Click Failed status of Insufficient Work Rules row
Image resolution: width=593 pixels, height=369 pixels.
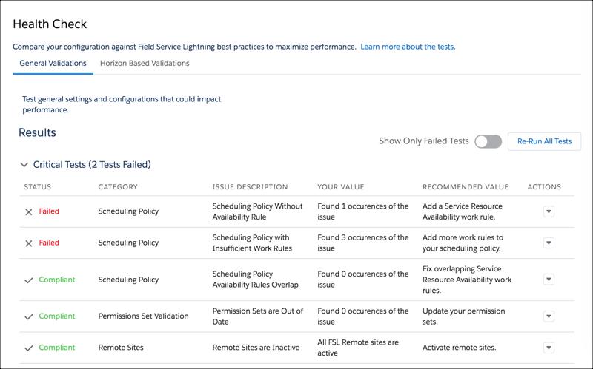[x=49, y=243]
